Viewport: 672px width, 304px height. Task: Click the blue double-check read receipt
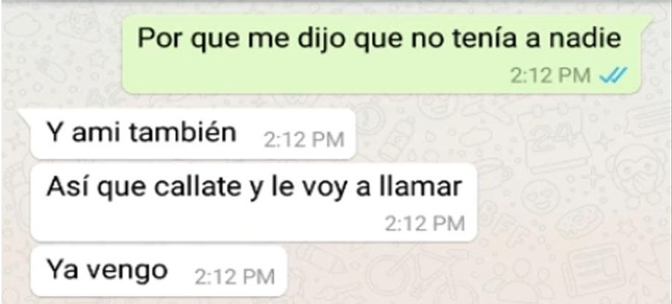pos(613,76)
